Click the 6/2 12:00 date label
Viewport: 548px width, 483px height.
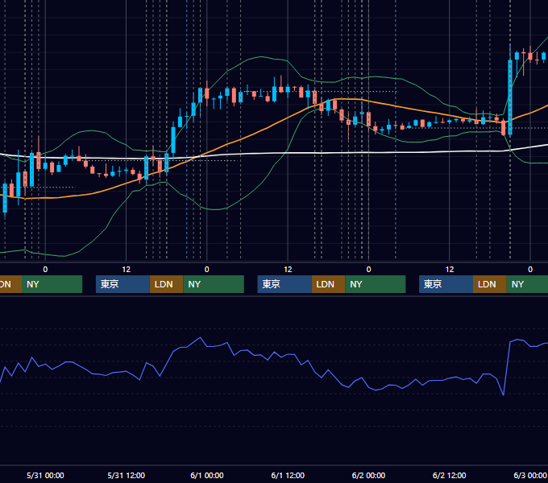pos(449,475)
